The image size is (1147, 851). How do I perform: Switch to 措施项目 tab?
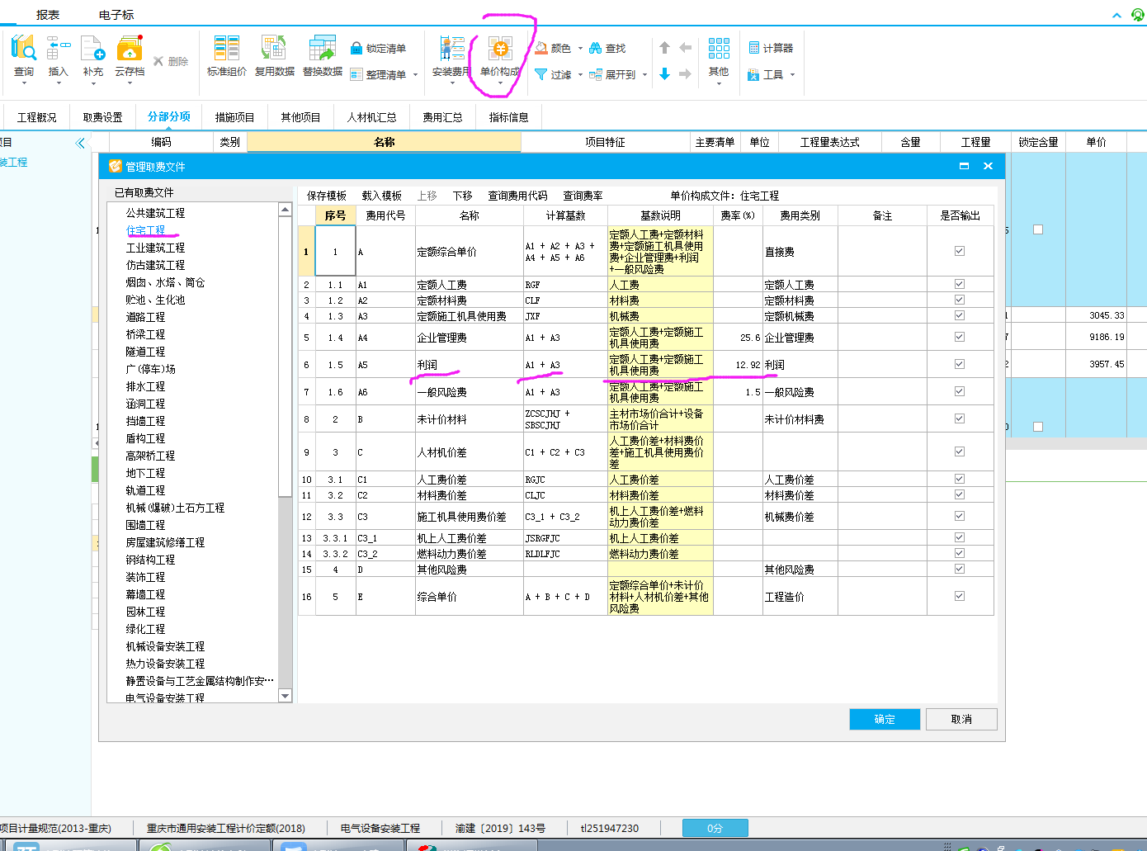point(235,117)
